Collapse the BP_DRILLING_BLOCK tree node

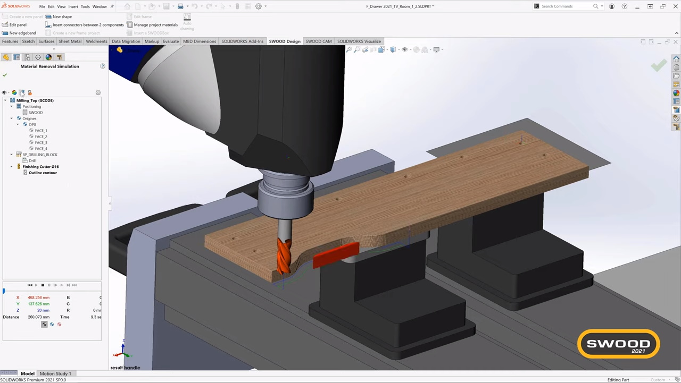[x=12, y=155]
